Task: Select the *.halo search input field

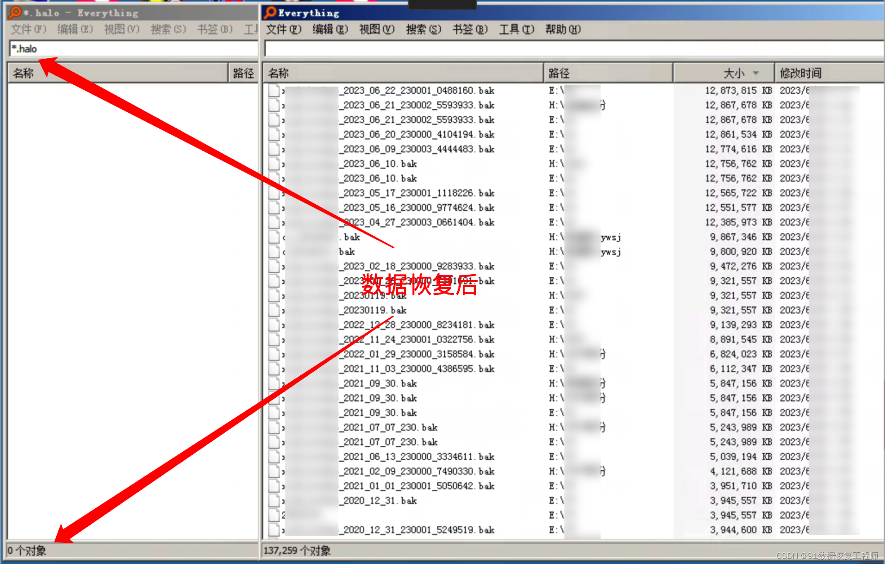Action: [x=129, y=48]
